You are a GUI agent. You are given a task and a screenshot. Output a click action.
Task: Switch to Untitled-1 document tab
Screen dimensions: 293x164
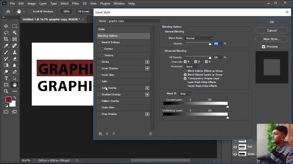pos(51,19)
